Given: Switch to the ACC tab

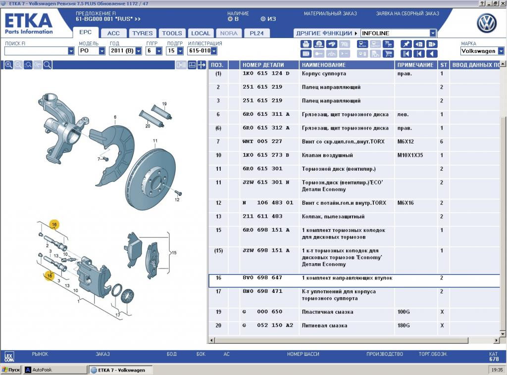Looking at the screenshot, I should coord(113,33).
